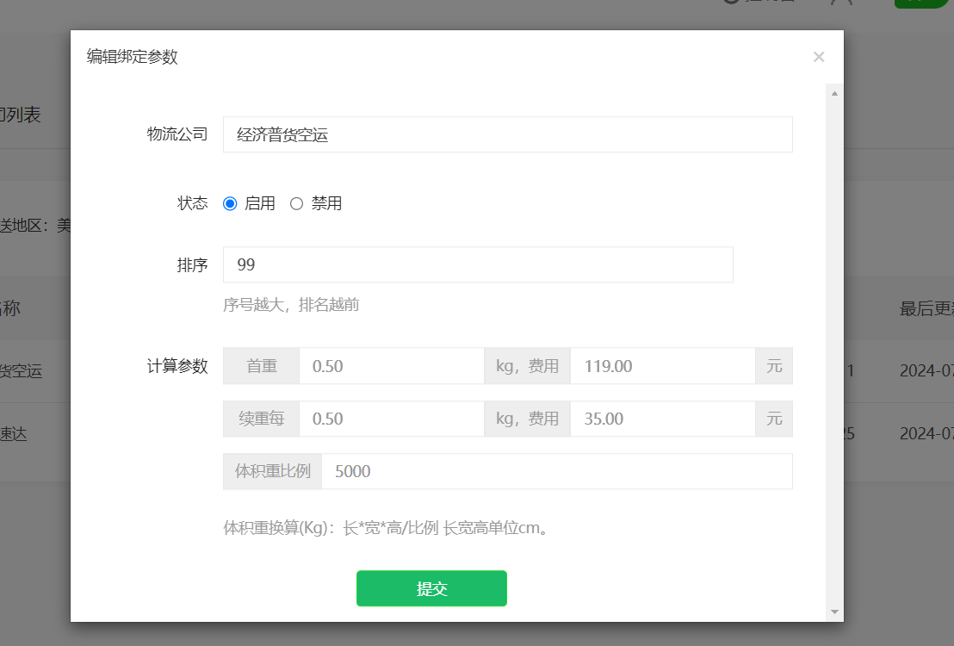Click the 首重 prefix label
Screen dimensions: 954x646
(261, 366)
